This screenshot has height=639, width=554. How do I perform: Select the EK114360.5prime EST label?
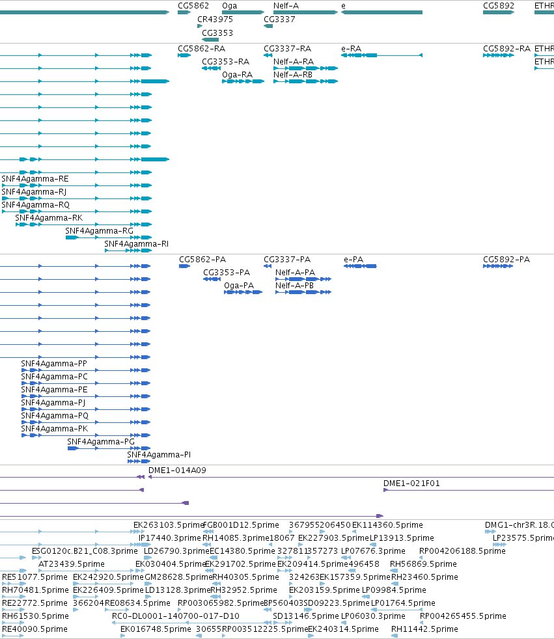pyautogui.click(x=388, y=525)
